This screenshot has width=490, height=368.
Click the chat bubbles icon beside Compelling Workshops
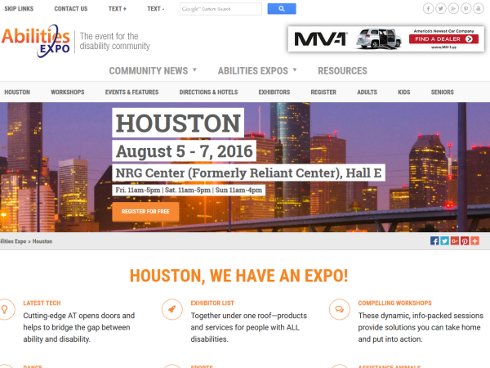coord(340,309)
